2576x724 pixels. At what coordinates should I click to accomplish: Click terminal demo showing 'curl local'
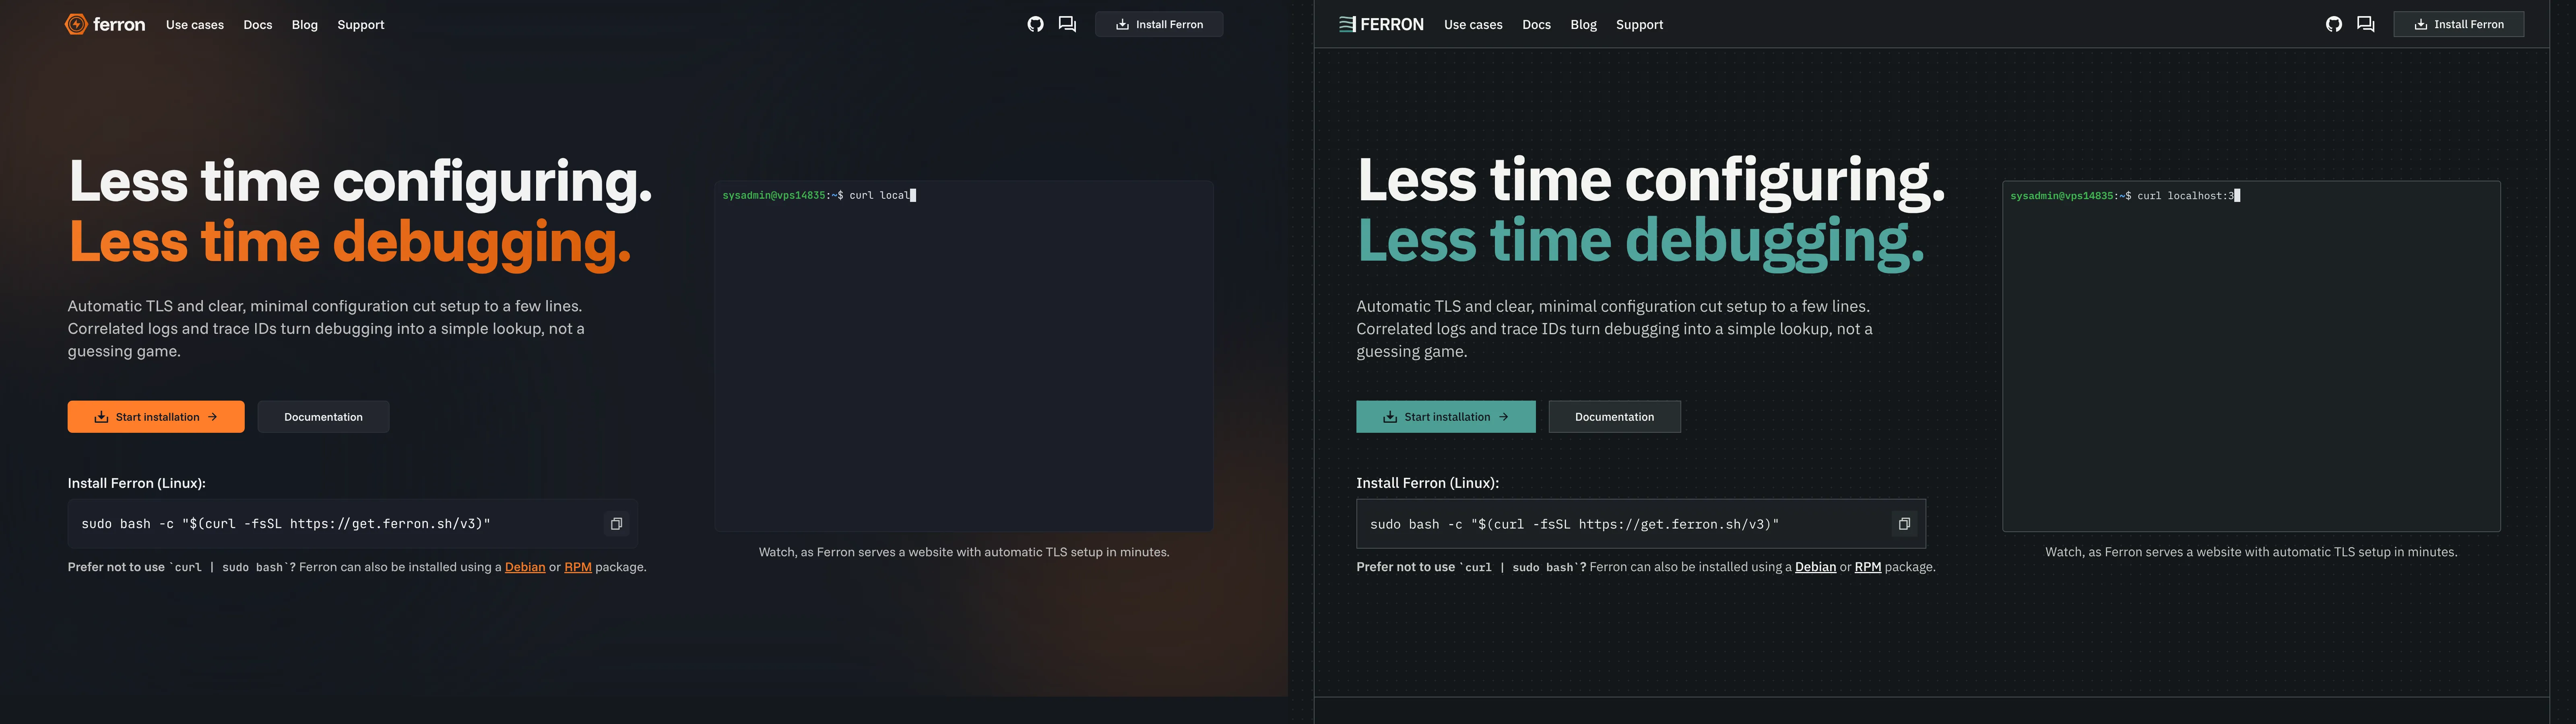964,356
